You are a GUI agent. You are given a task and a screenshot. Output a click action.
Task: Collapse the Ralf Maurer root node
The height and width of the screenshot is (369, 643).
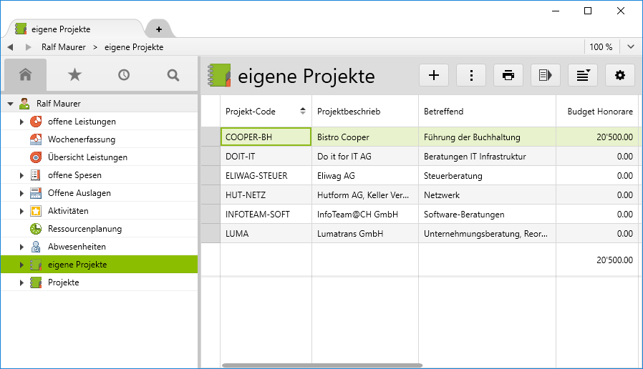[10, 104]
